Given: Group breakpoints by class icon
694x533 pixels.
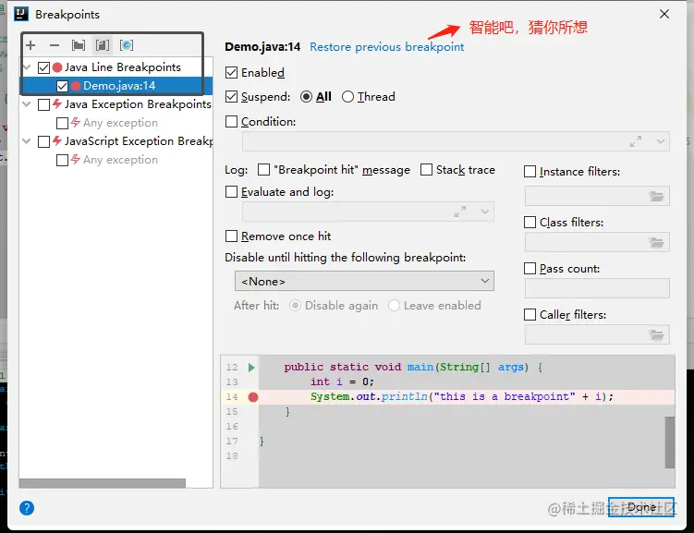Looking at the screenshot, I should (127, 45).
